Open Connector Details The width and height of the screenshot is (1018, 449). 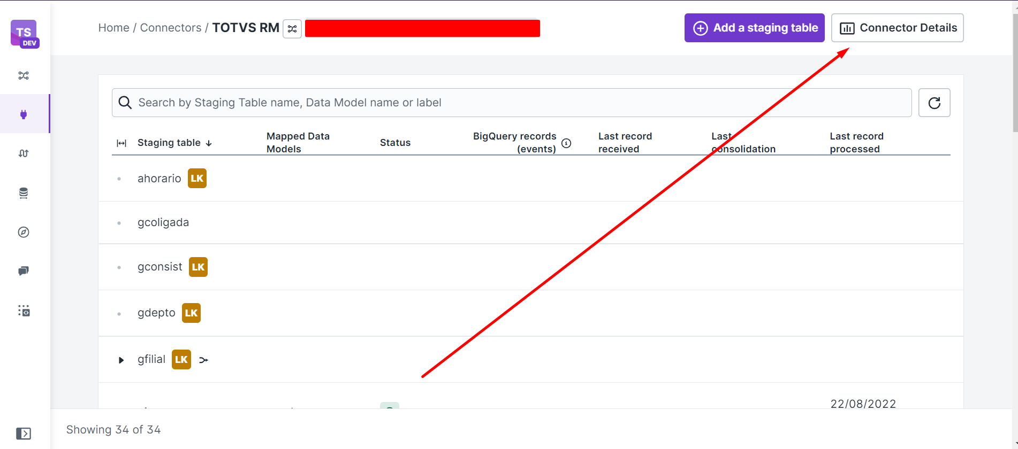(x=897, y=28)
